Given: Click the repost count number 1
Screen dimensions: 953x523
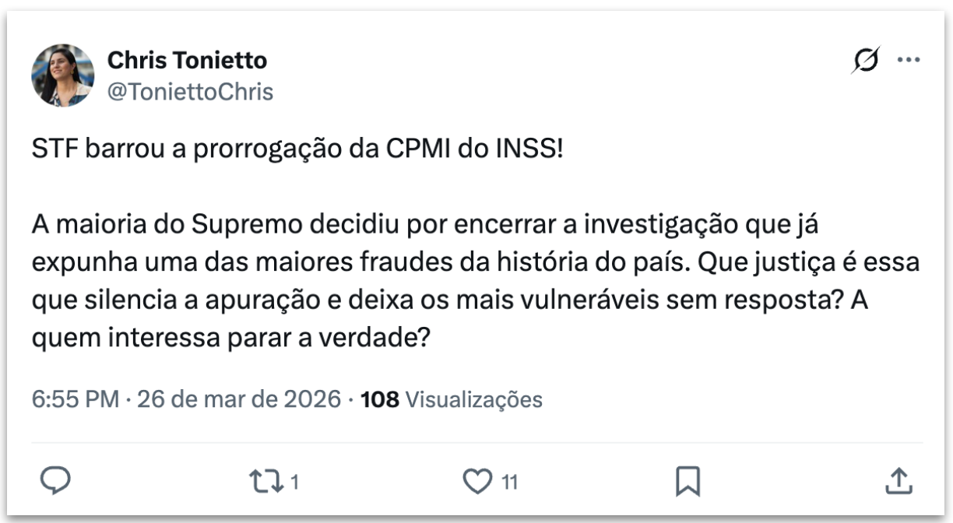Looking at the screenshot, I should click(294, 483).
